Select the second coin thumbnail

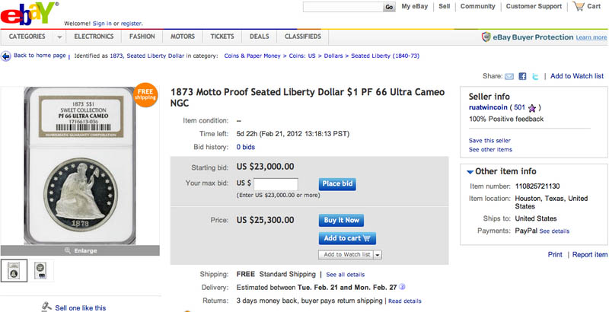pyautogui.click(x=40, y=270)
